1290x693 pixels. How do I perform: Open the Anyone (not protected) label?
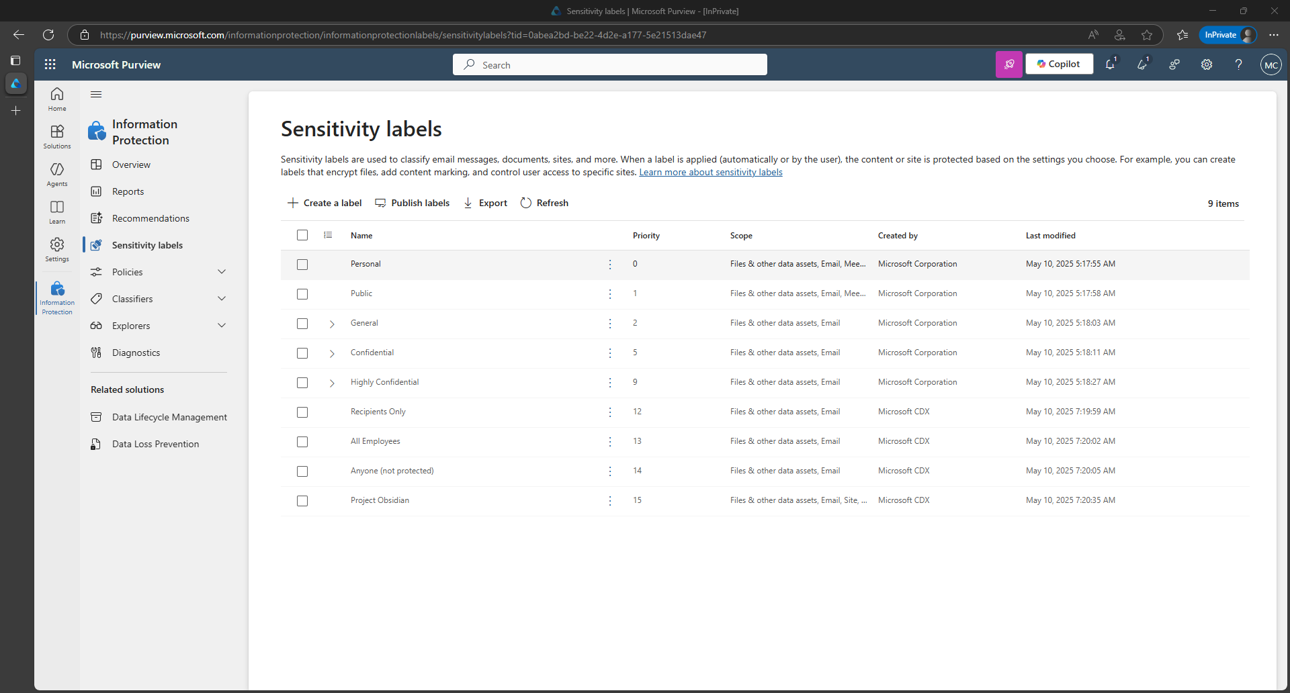click(x=392, y=471)
